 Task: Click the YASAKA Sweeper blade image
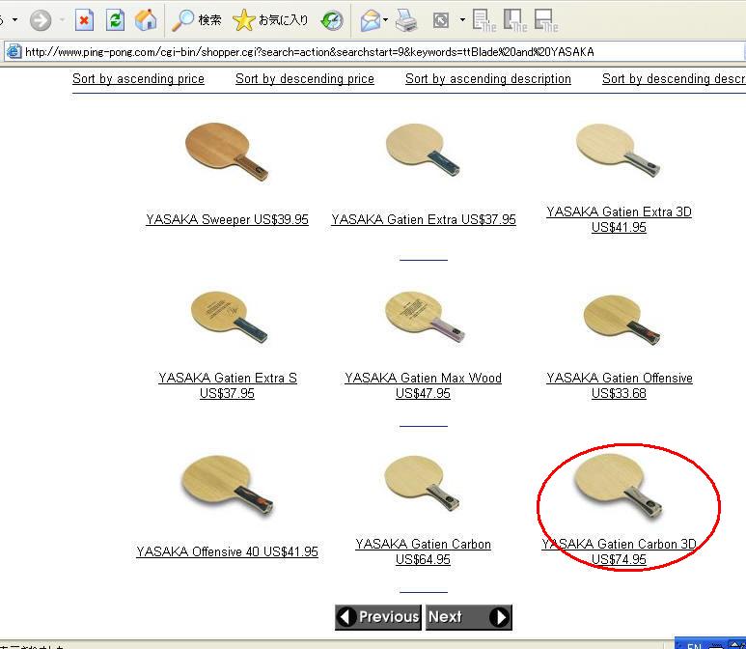pyautogui.click(x=227, y=152)
